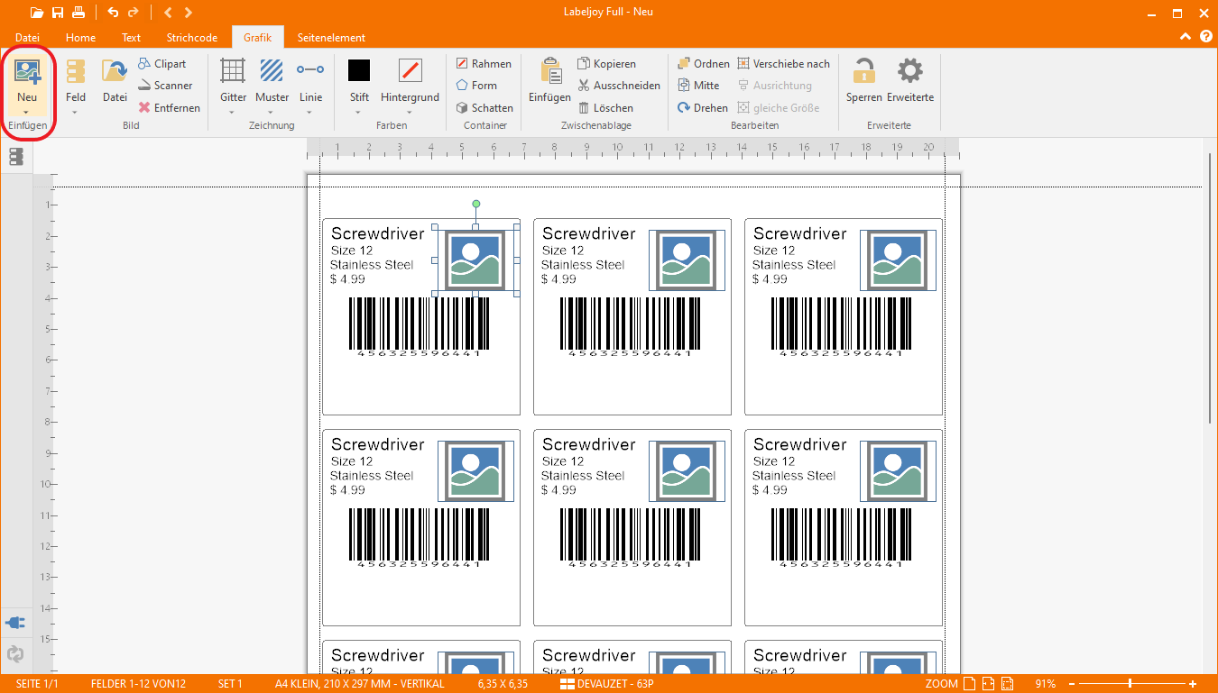Click the data connection plug icon
Viewport: 1218px width, 693px height.
point(15,622)
